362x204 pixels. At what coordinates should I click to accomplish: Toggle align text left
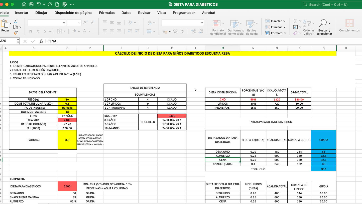[105, 31]
